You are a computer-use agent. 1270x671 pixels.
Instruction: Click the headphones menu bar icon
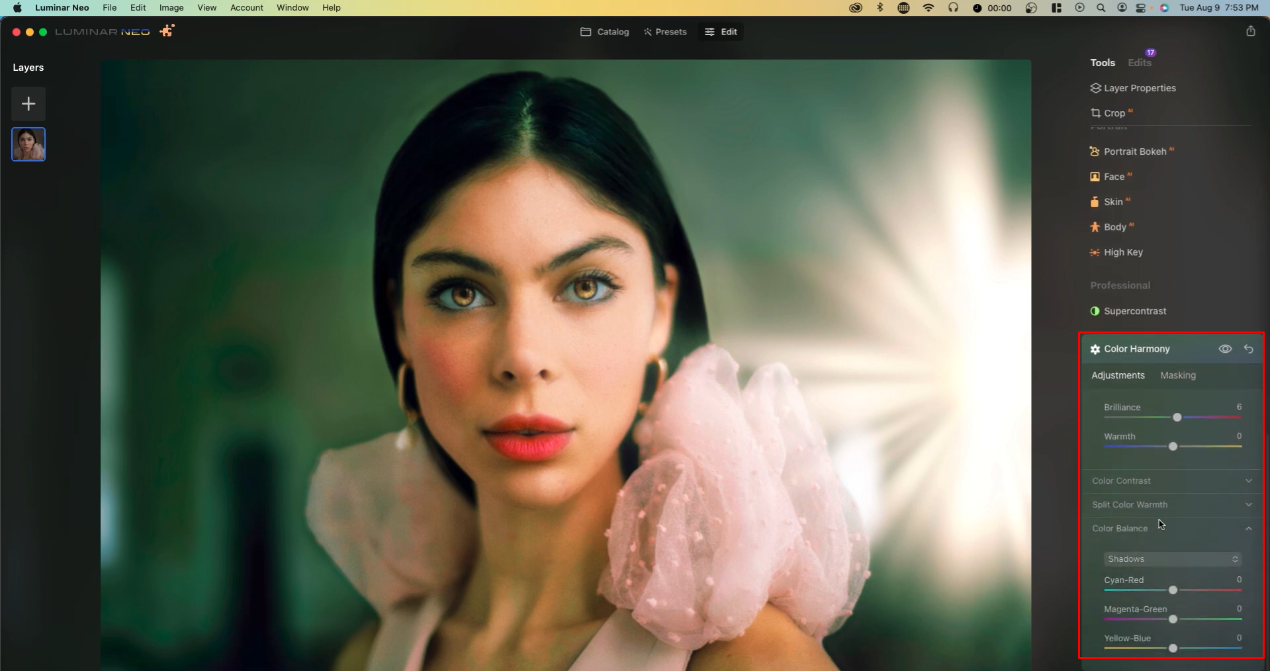[953, 8]
